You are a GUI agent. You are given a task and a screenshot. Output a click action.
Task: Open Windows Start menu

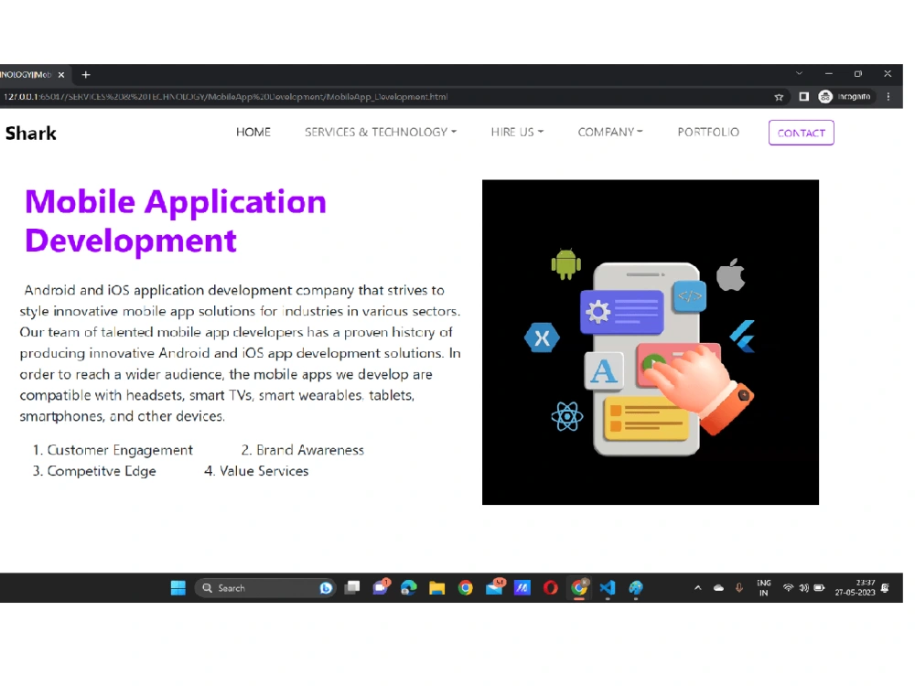point(178,588)
